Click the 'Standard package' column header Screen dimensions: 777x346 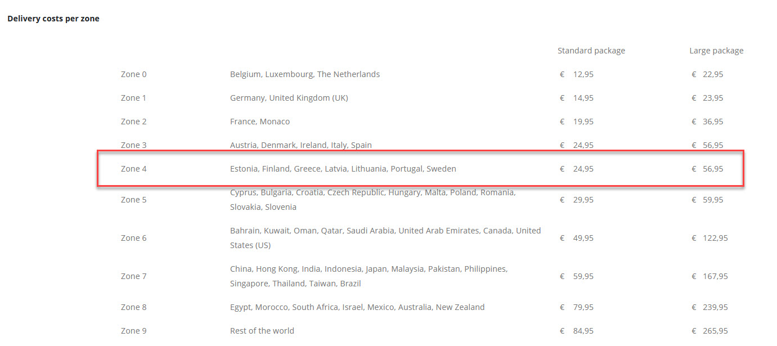pyautogui.click(x=591, y=51)
